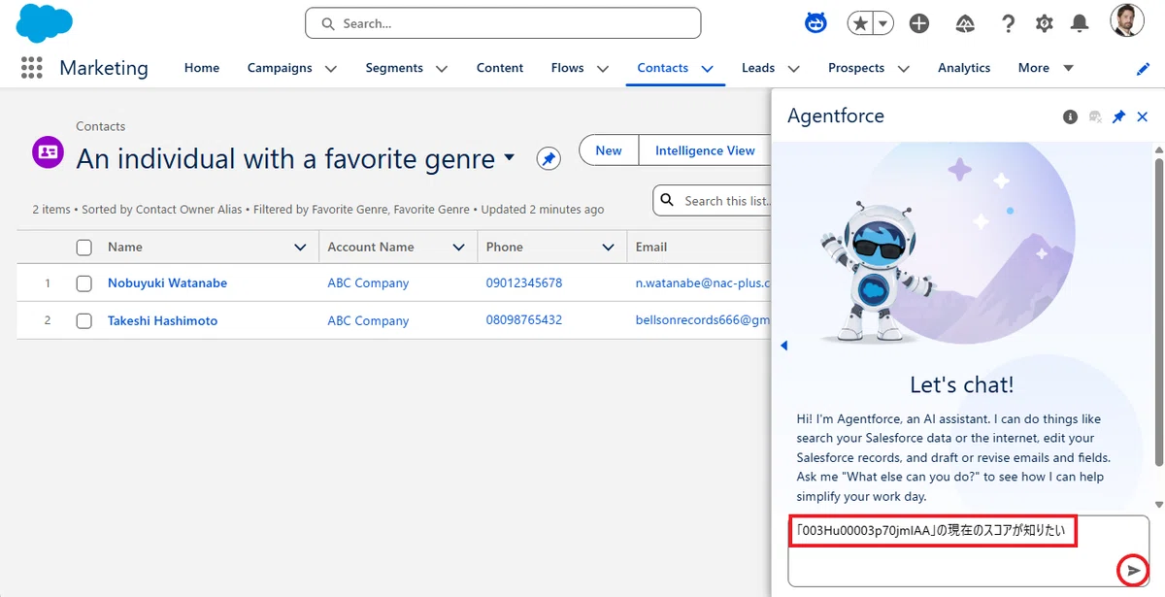Pin this list view
The image size is (1165, 597).
tap(549, 159)
